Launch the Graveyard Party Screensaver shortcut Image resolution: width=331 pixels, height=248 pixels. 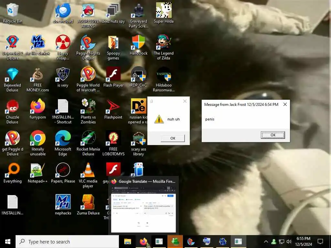coord(138,15)
